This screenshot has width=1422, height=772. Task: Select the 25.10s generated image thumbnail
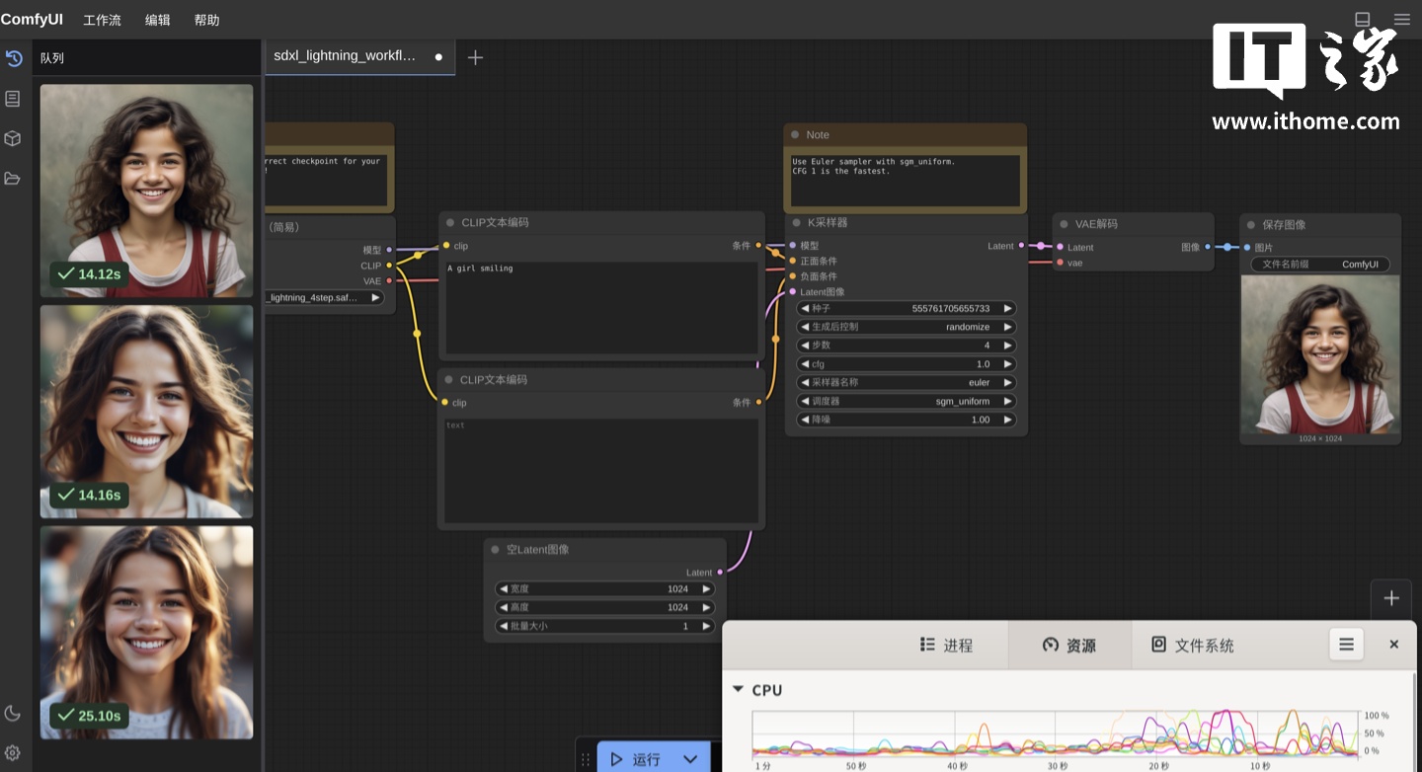pyautogui.click(x=146, y=632)
